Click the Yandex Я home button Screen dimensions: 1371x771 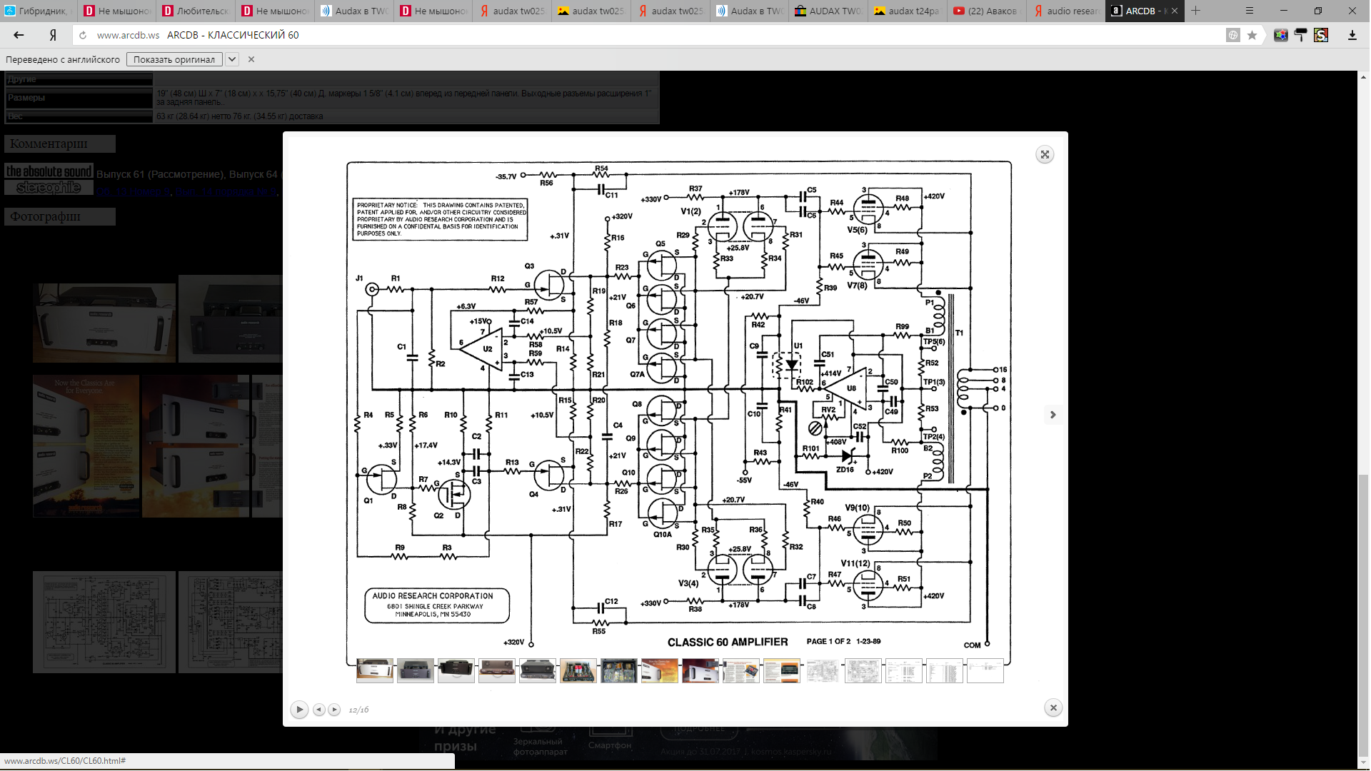(x=53, y=35)
